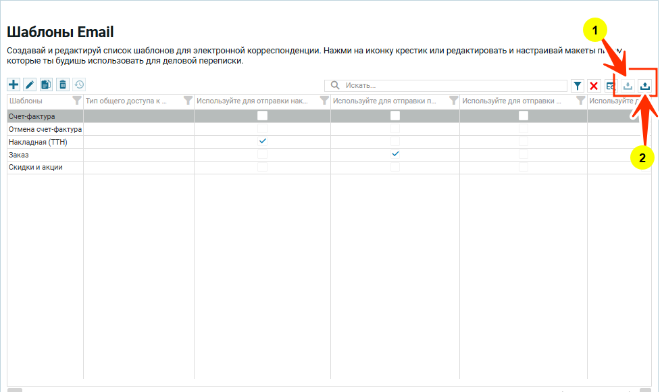Tick first checkbox in selected Счет-фактура row
Image resolution: width=662 pixels, height=392 pixels.
pyautogui.click(x=263, y=116)
